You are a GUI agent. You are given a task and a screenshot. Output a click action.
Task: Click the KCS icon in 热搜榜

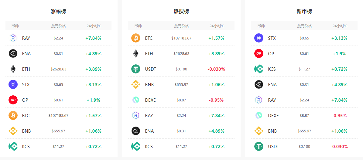(x=136, y=146)
